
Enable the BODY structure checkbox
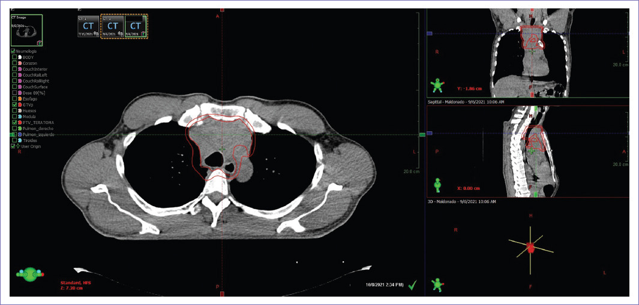15,57
